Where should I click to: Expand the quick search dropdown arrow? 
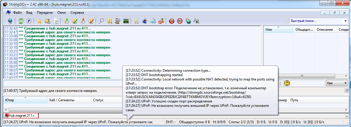pyautogui.click(x=345, y=21)
